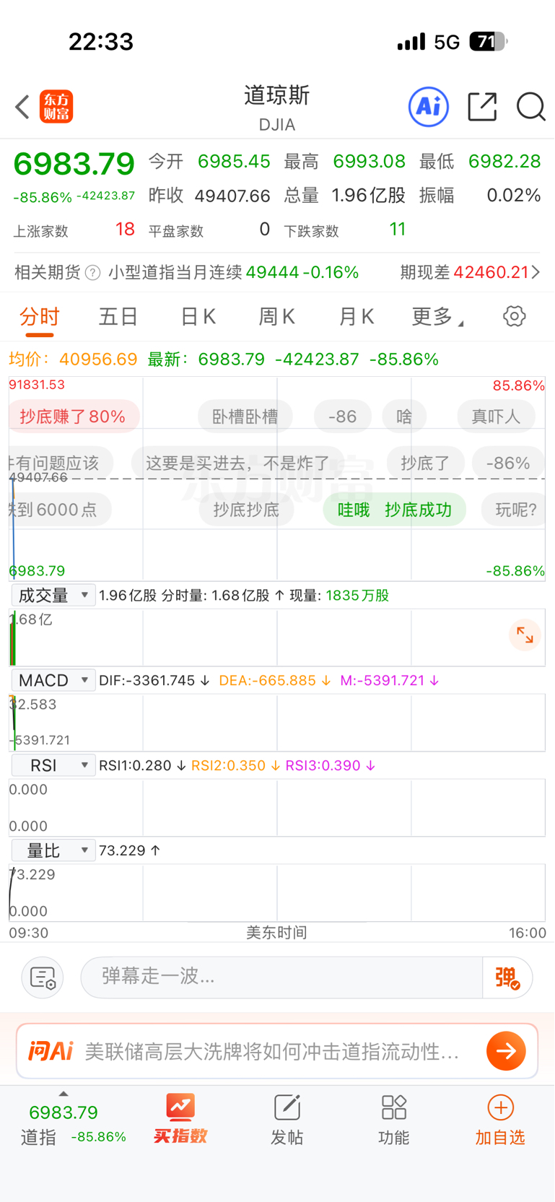This screenshot has height=1202, width=555.
Task: Tap the 哇哦 抄底成功 comment bubble
Action: pyautogui.click(x=394, y=510)
